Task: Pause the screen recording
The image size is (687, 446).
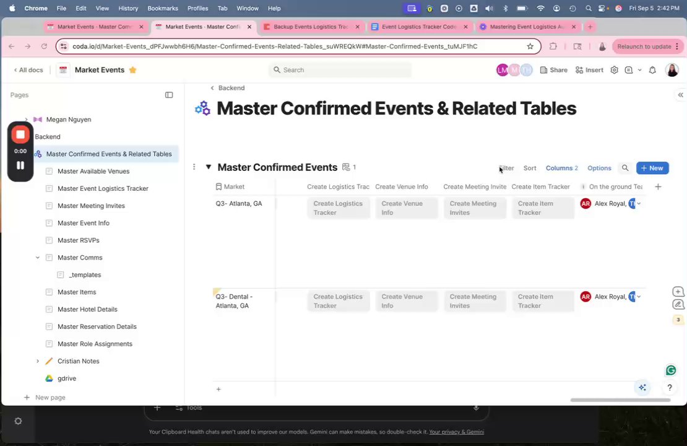Action: [x=20, y=165]
